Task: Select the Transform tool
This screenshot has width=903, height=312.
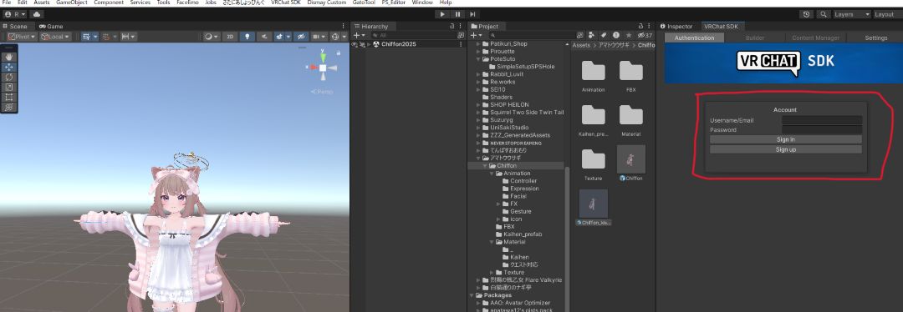Action: (x=8, y=107)
